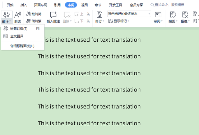Viewport: 199px width, 135px height.
Task: Click the search magnifier icon
Action: [x=152, y=5]
